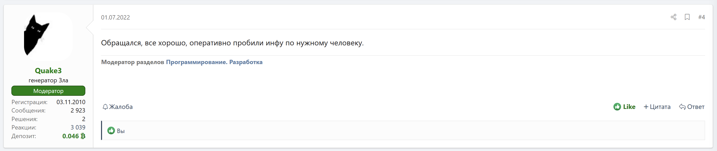Open the post permalink #4
The height and width of the screenshot is (151, 717).
click(x=701, y=17)
